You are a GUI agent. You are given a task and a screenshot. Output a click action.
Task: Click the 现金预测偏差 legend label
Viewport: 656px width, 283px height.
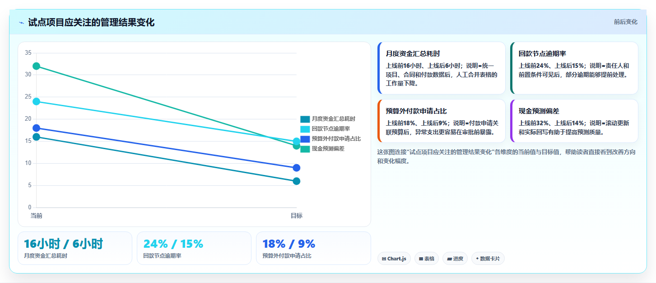pos(328,149)
